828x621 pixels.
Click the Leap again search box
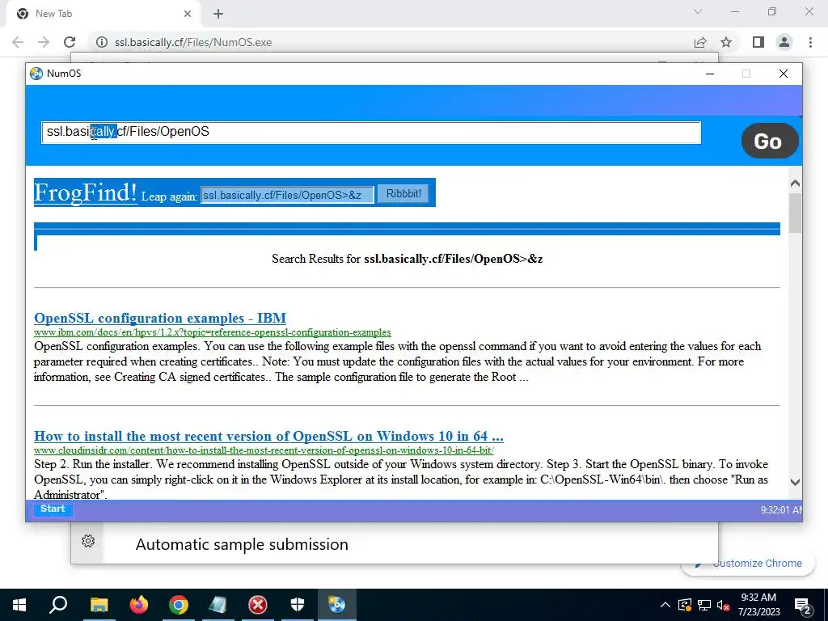coord(287,195)
